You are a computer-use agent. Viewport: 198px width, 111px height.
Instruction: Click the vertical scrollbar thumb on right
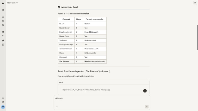pyautogui.click(x=197, y=38)
